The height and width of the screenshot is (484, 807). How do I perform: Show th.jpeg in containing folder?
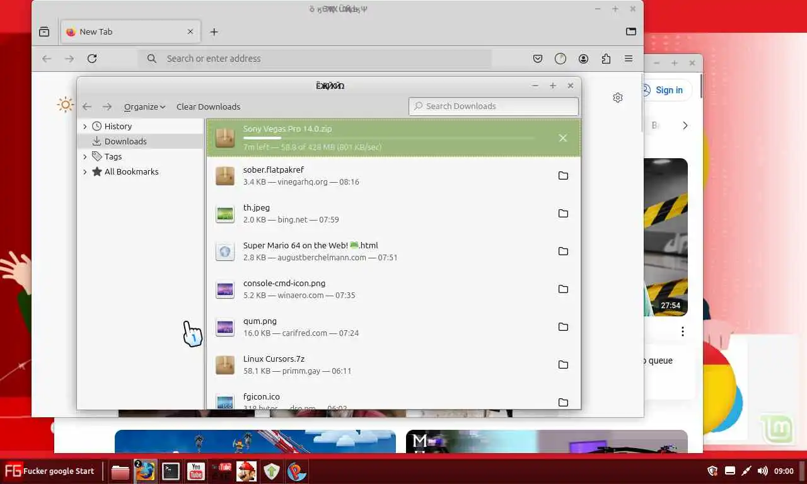click(563, 214)
